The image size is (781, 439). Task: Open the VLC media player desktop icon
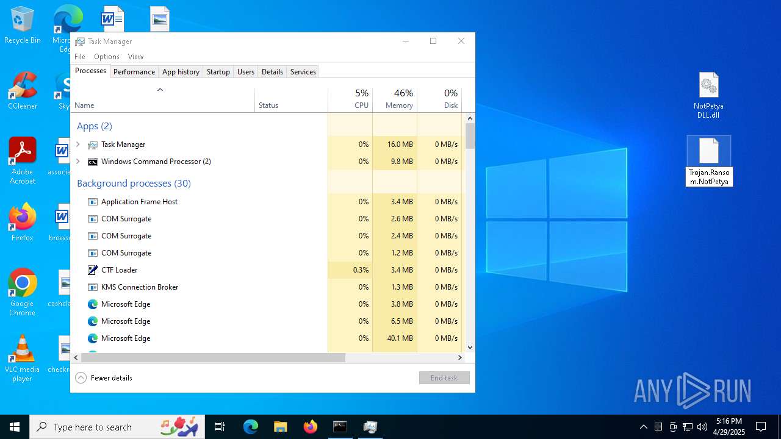point(23,359)
